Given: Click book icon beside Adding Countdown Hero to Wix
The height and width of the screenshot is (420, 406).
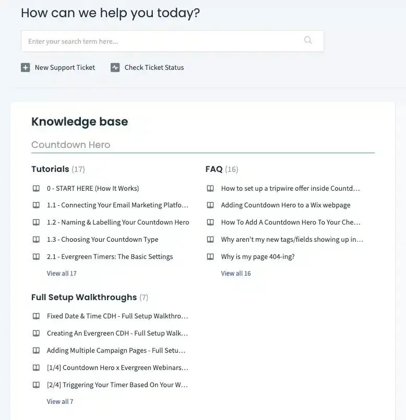Looking at the screenshot, I should coord(210,205).
